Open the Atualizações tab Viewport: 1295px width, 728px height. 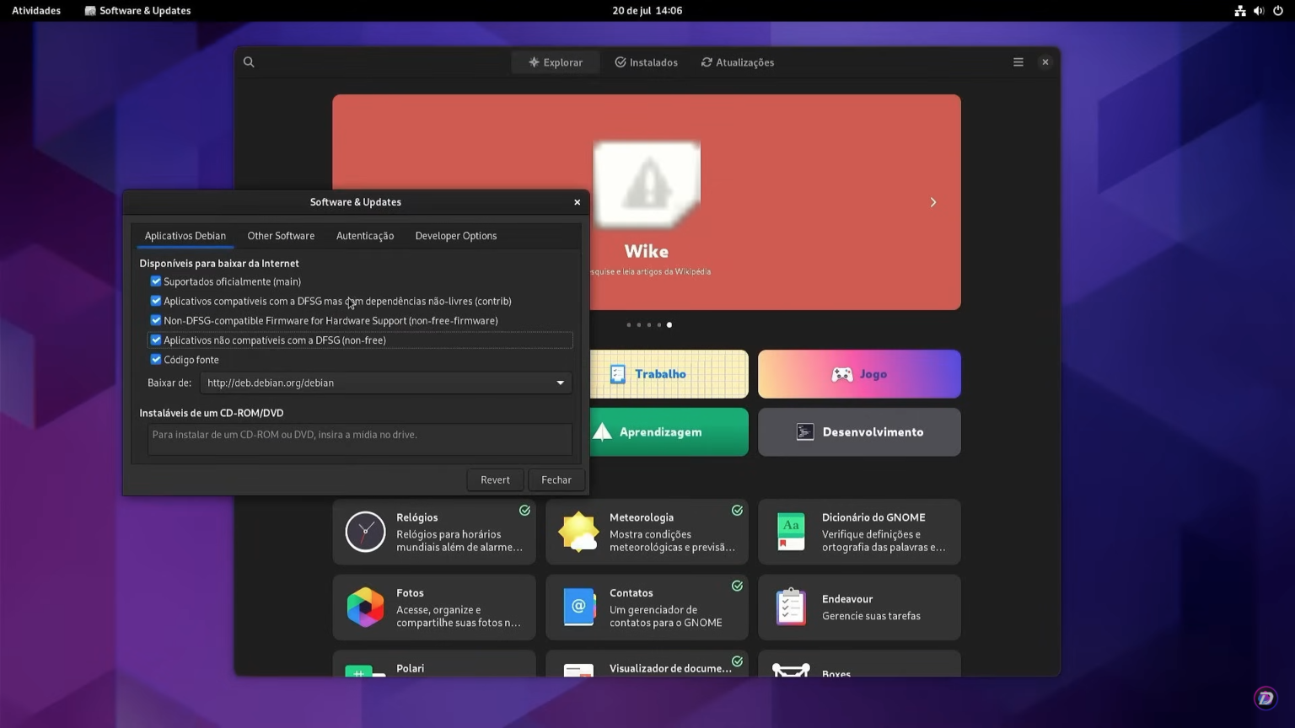coord(737,62)
